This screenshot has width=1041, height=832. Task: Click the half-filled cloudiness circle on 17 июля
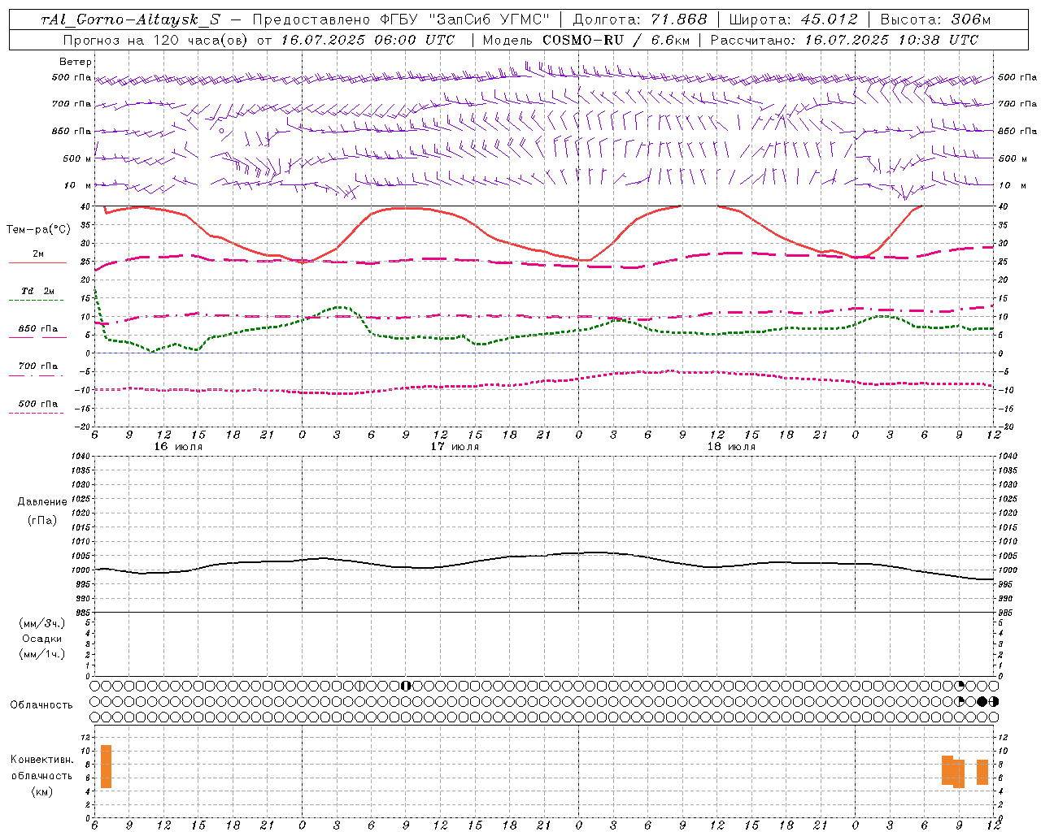[x=406, y=686]
